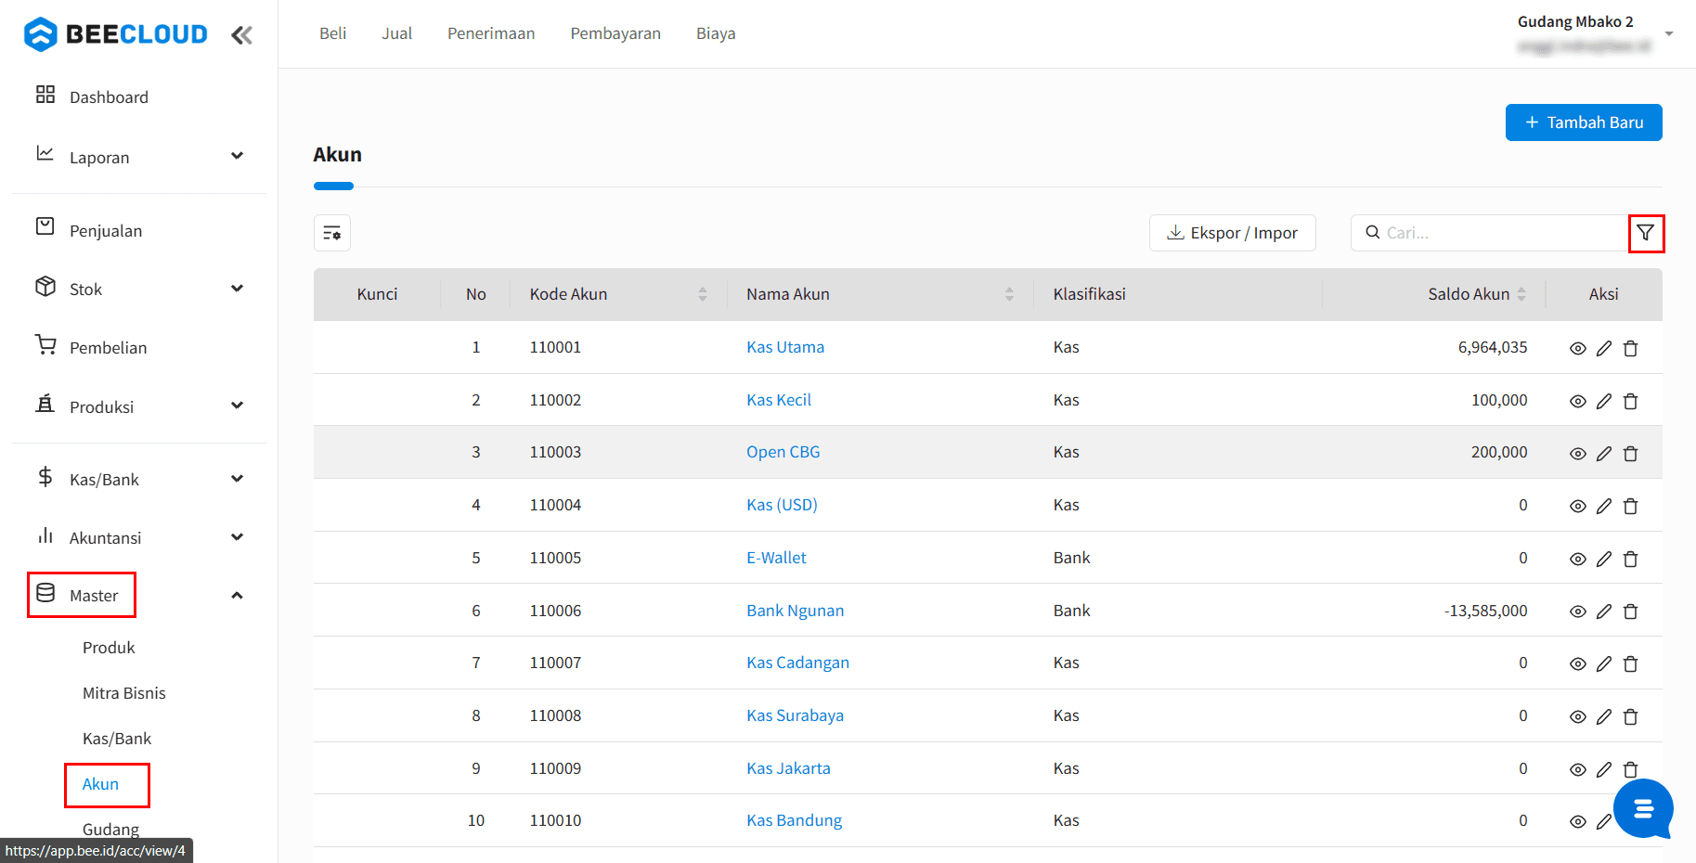Collapse the sidebar with double-chevron icon

241,35
